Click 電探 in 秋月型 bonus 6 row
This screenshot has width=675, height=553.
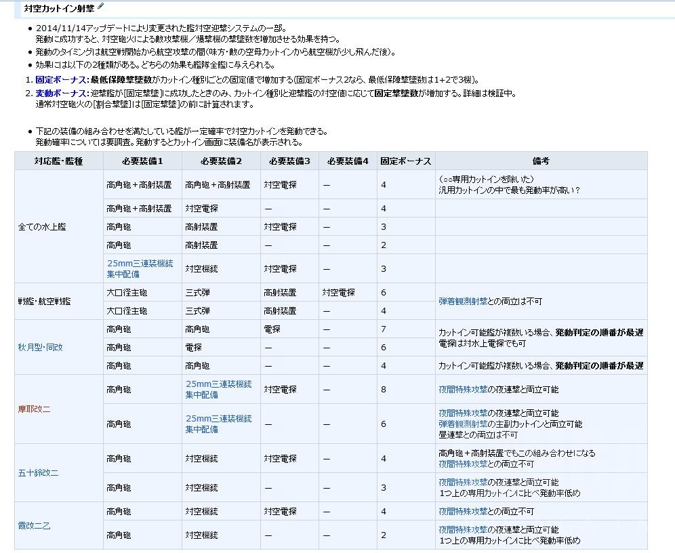pyautogui.click(x=194, y=347)
